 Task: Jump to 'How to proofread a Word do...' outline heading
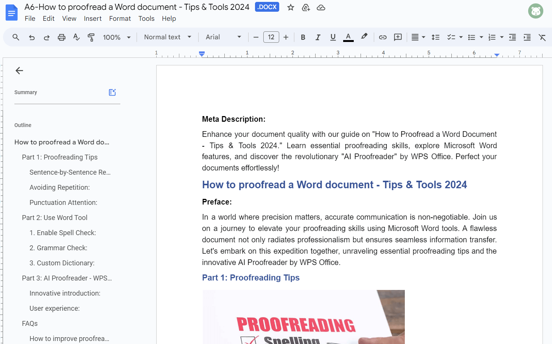[x=62, y=142]
